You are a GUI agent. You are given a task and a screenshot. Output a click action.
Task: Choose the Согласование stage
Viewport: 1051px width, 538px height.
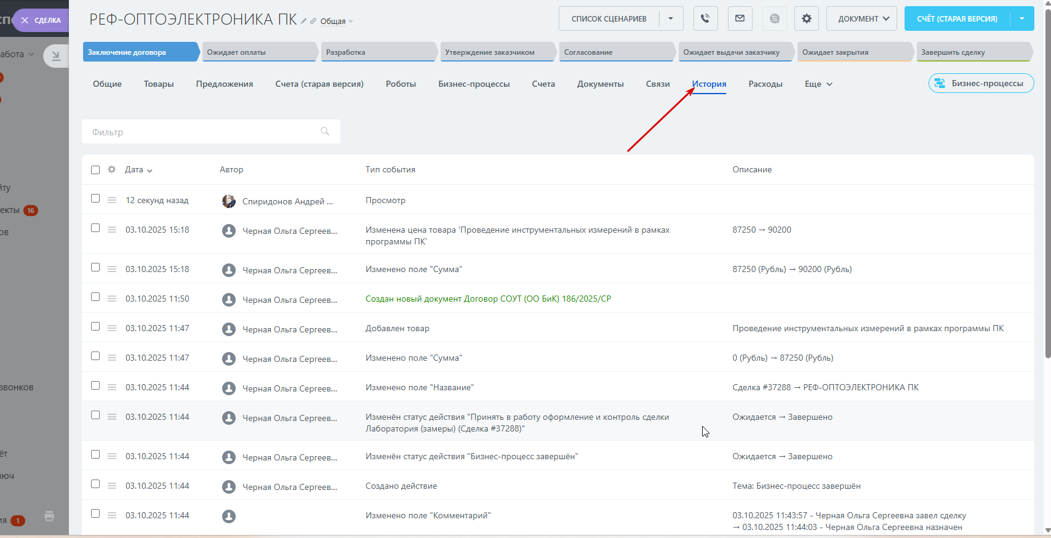618,52
